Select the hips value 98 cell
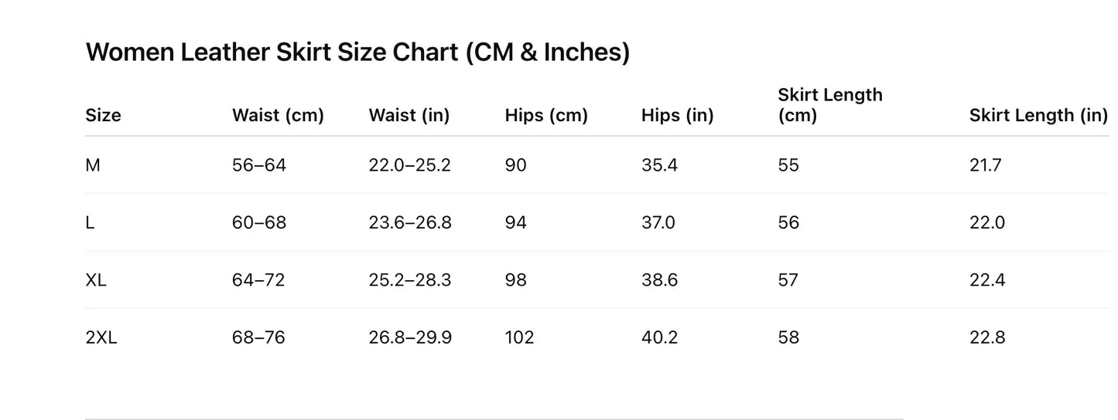This screenshot has height=420, width=1118. (516, 280)
